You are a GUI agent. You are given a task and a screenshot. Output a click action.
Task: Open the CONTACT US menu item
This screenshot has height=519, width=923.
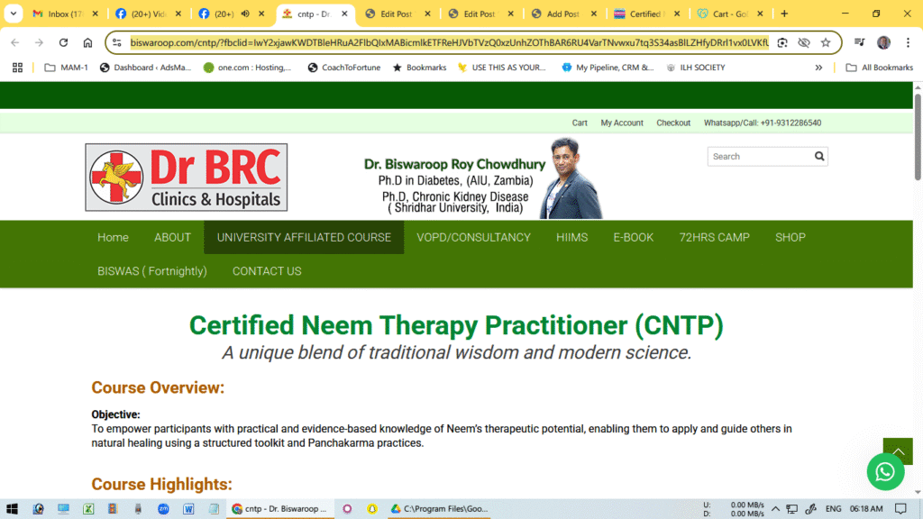pos(267,271)
